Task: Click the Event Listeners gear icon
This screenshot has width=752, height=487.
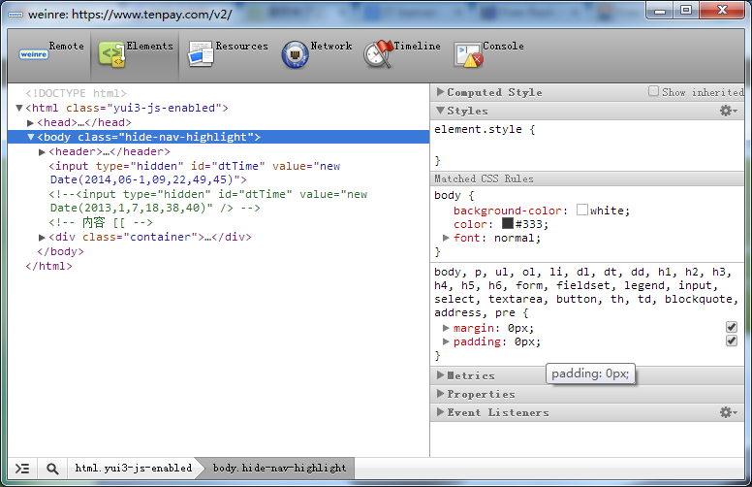Action: (x=728, y=412)
